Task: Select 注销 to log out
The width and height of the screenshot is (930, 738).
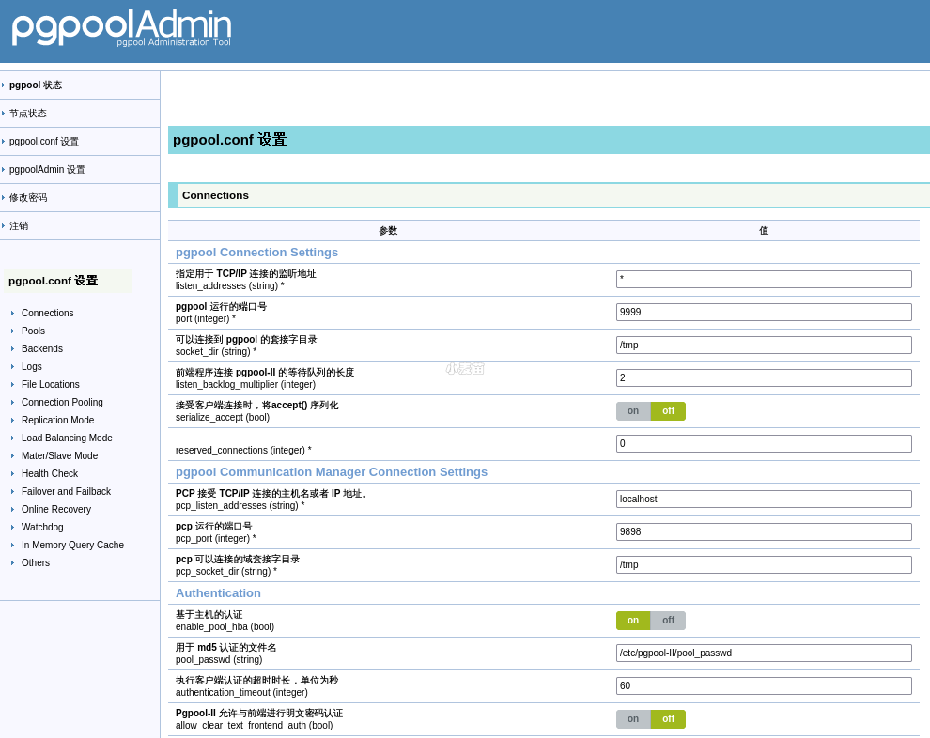Action: click(19, 226)
